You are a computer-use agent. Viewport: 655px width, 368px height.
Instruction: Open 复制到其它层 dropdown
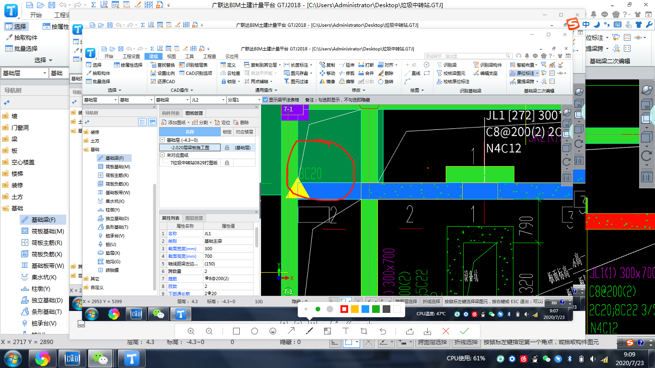tap(279, 65)
